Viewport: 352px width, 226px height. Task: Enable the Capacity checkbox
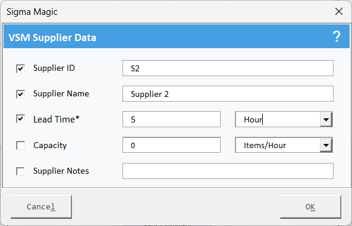pos(20,146)
